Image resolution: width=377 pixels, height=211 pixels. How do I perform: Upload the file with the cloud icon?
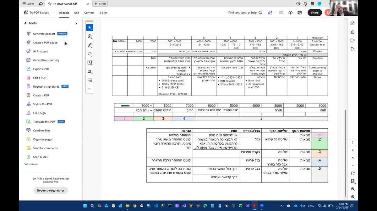coord(290,13)
